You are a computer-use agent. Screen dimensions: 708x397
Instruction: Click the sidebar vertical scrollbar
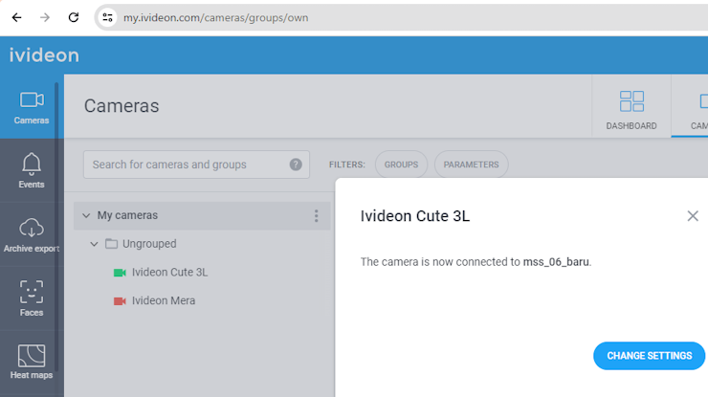pos(56,226)
